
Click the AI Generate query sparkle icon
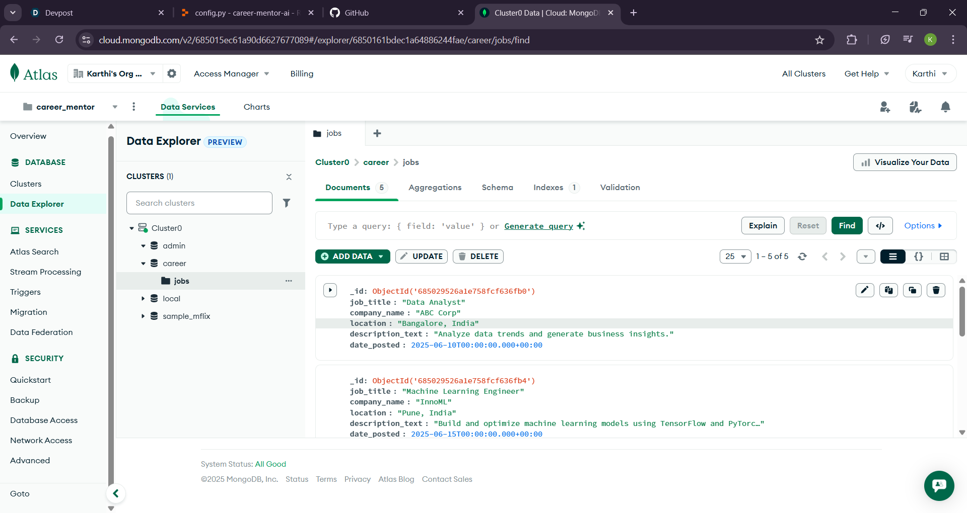coord(581,226)
